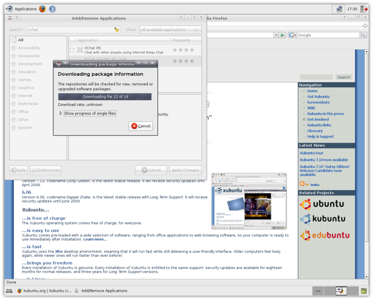Open the 'Learn more...' link

(x=95, y=239)
